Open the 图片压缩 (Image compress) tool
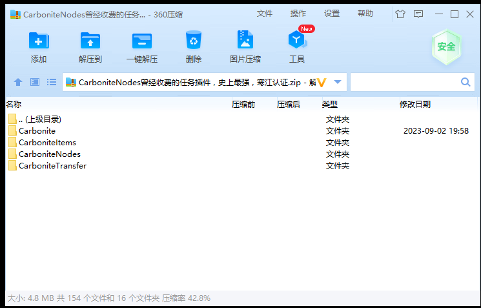 (245, 41)
